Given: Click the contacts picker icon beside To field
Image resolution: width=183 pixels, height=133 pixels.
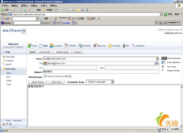Looking at the screenshot, I should [45, 63].
